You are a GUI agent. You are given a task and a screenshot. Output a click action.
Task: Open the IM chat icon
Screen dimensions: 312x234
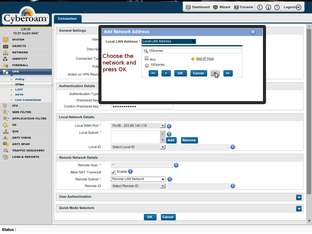pyautogui.click(x=5, y=125)
